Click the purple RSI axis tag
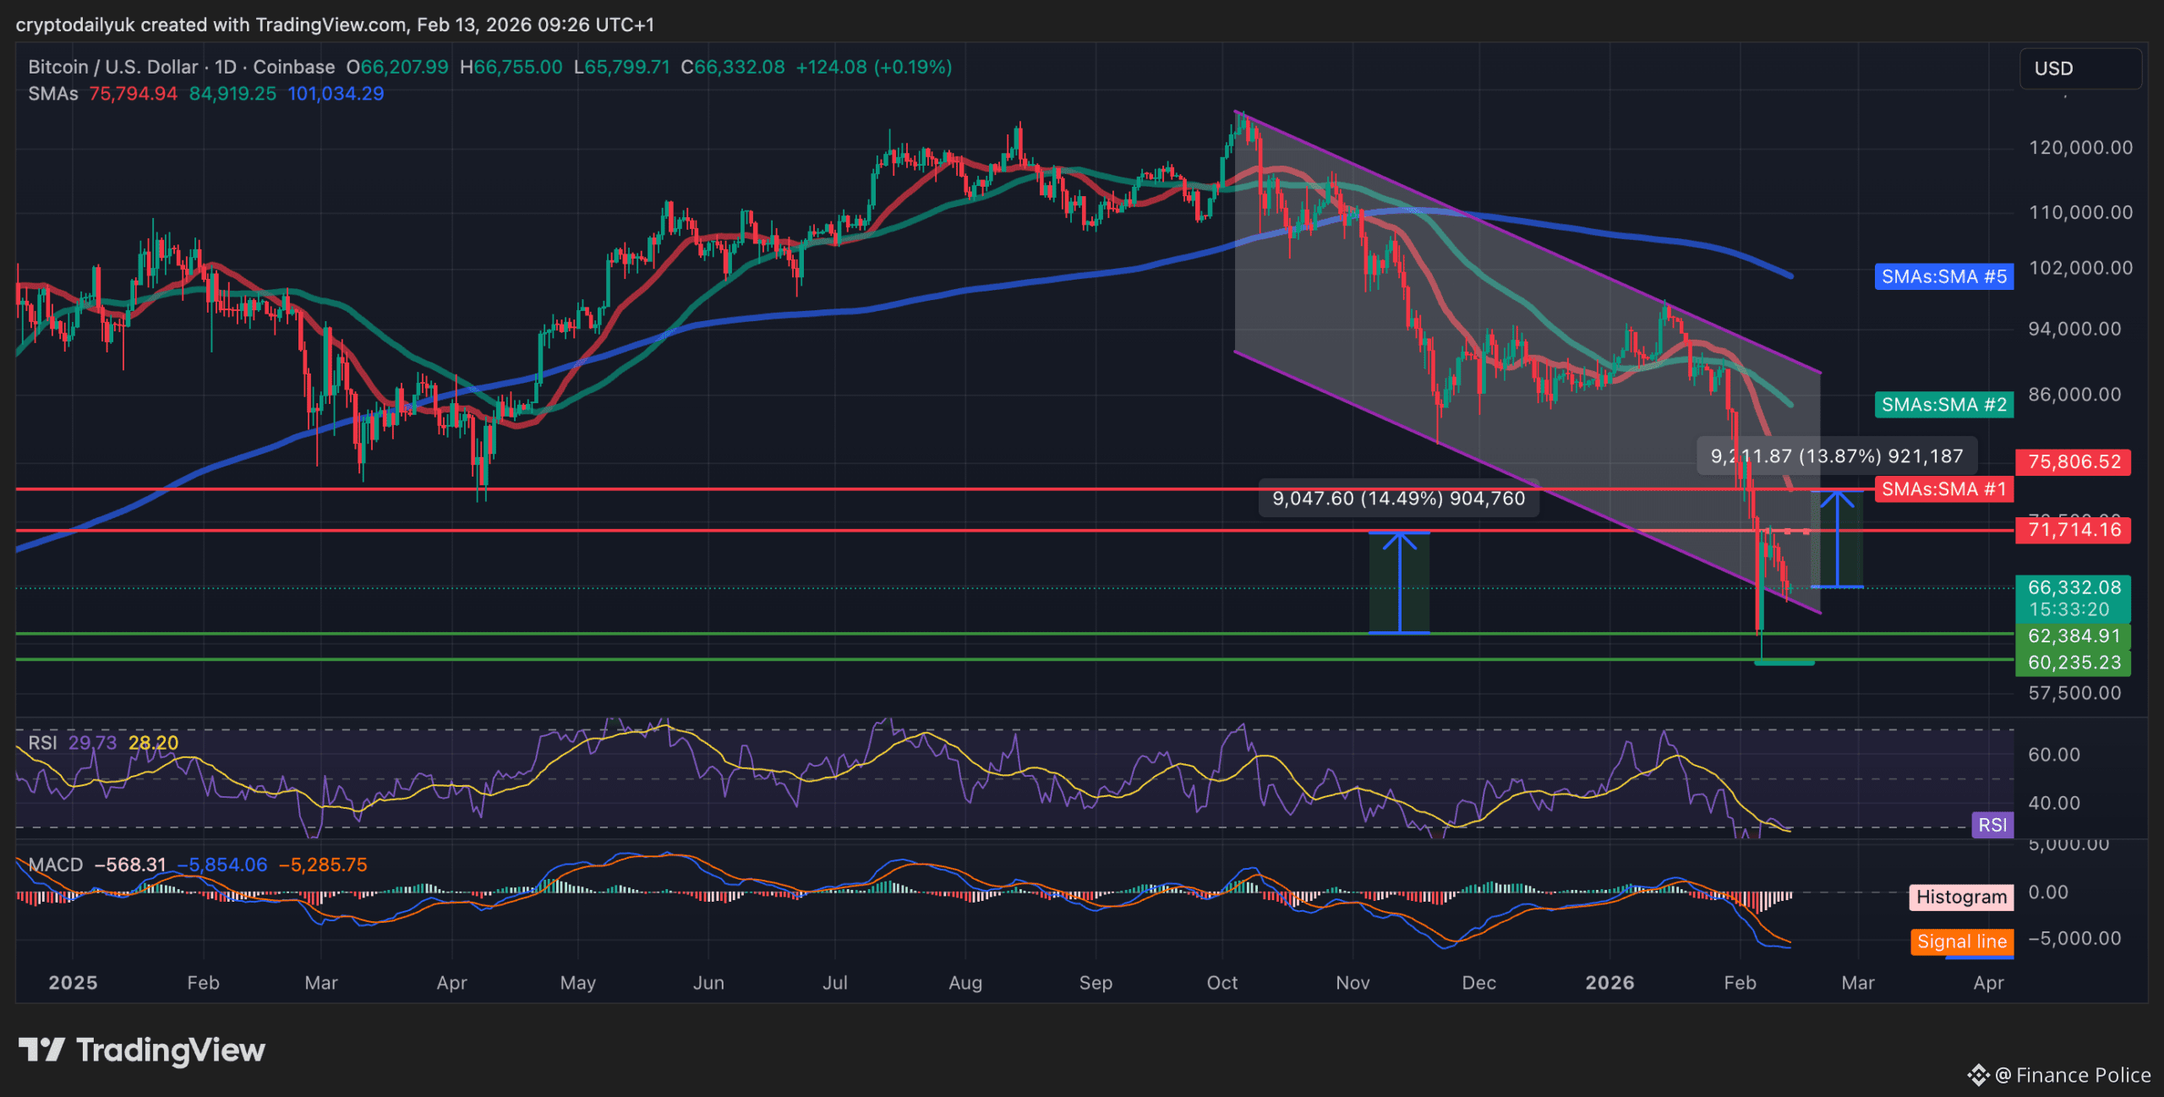The width and height of the screenshot is (2164, 1097). [1992, 825]
